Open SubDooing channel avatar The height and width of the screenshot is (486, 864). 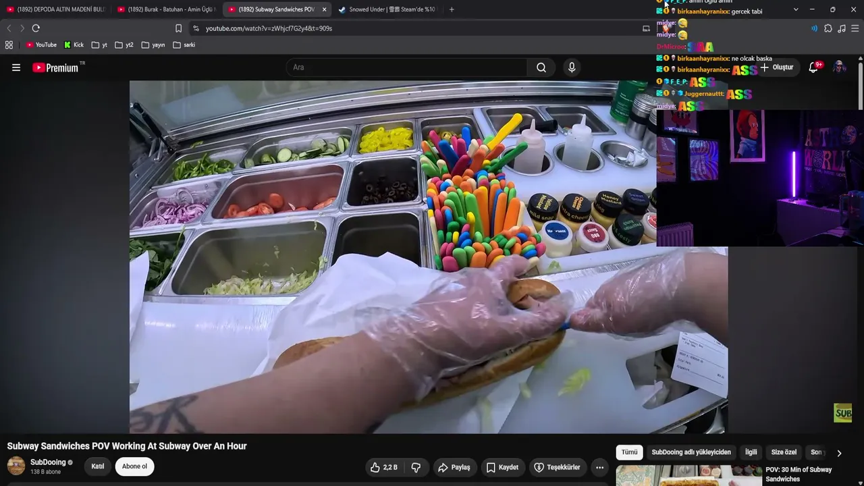pos(16,466)
